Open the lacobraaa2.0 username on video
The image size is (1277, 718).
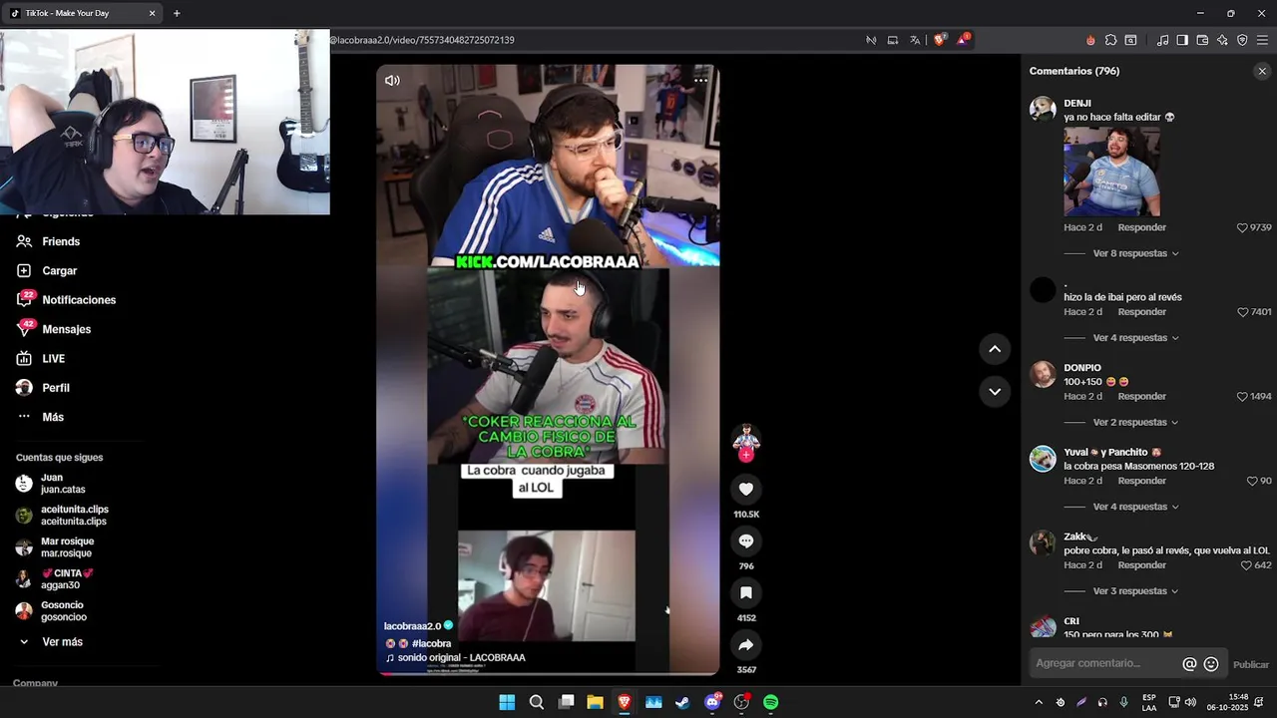[x=412, y=626]
